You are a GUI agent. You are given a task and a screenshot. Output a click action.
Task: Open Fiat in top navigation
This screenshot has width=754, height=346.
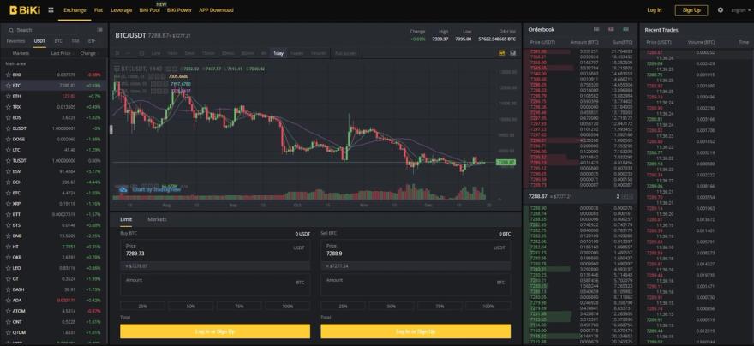(x=99, y=10)
